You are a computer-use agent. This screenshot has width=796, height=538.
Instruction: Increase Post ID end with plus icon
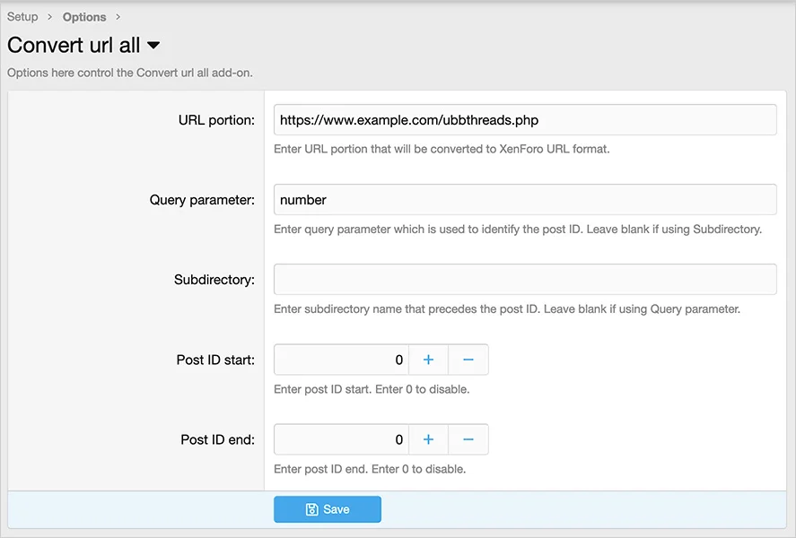click(428, 439)
